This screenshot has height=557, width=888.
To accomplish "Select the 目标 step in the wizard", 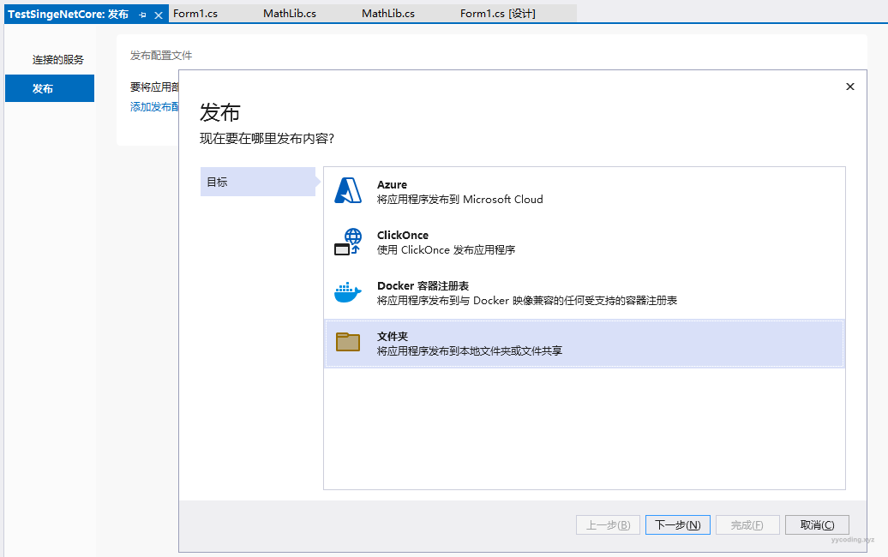I will 257,182.
